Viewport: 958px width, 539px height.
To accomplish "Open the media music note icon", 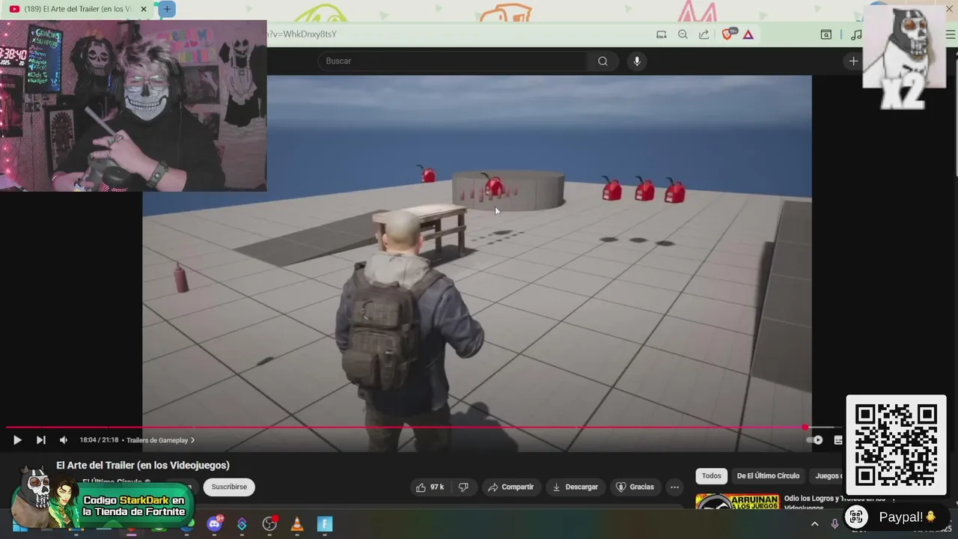I will 856,34.
